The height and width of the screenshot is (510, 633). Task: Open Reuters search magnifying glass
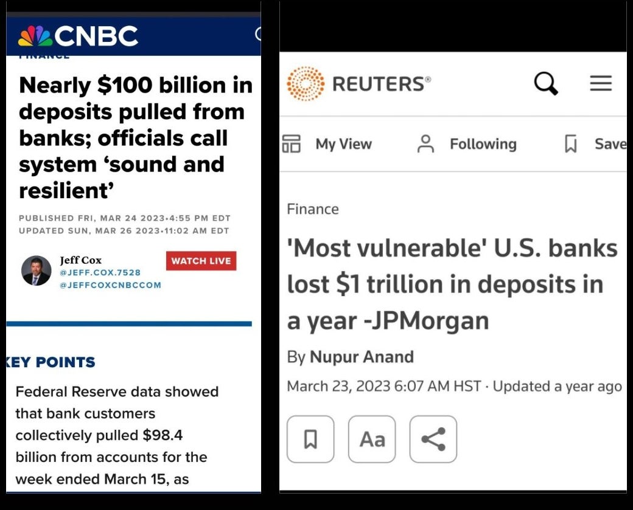(x=546, y=83)
